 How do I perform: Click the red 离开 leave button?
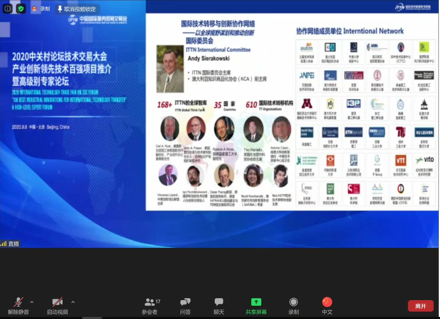pos(421,306)
